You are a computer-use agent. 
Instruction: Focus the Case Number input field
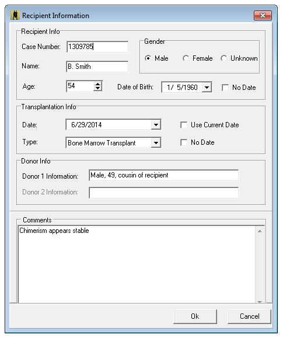pos(97,47)
